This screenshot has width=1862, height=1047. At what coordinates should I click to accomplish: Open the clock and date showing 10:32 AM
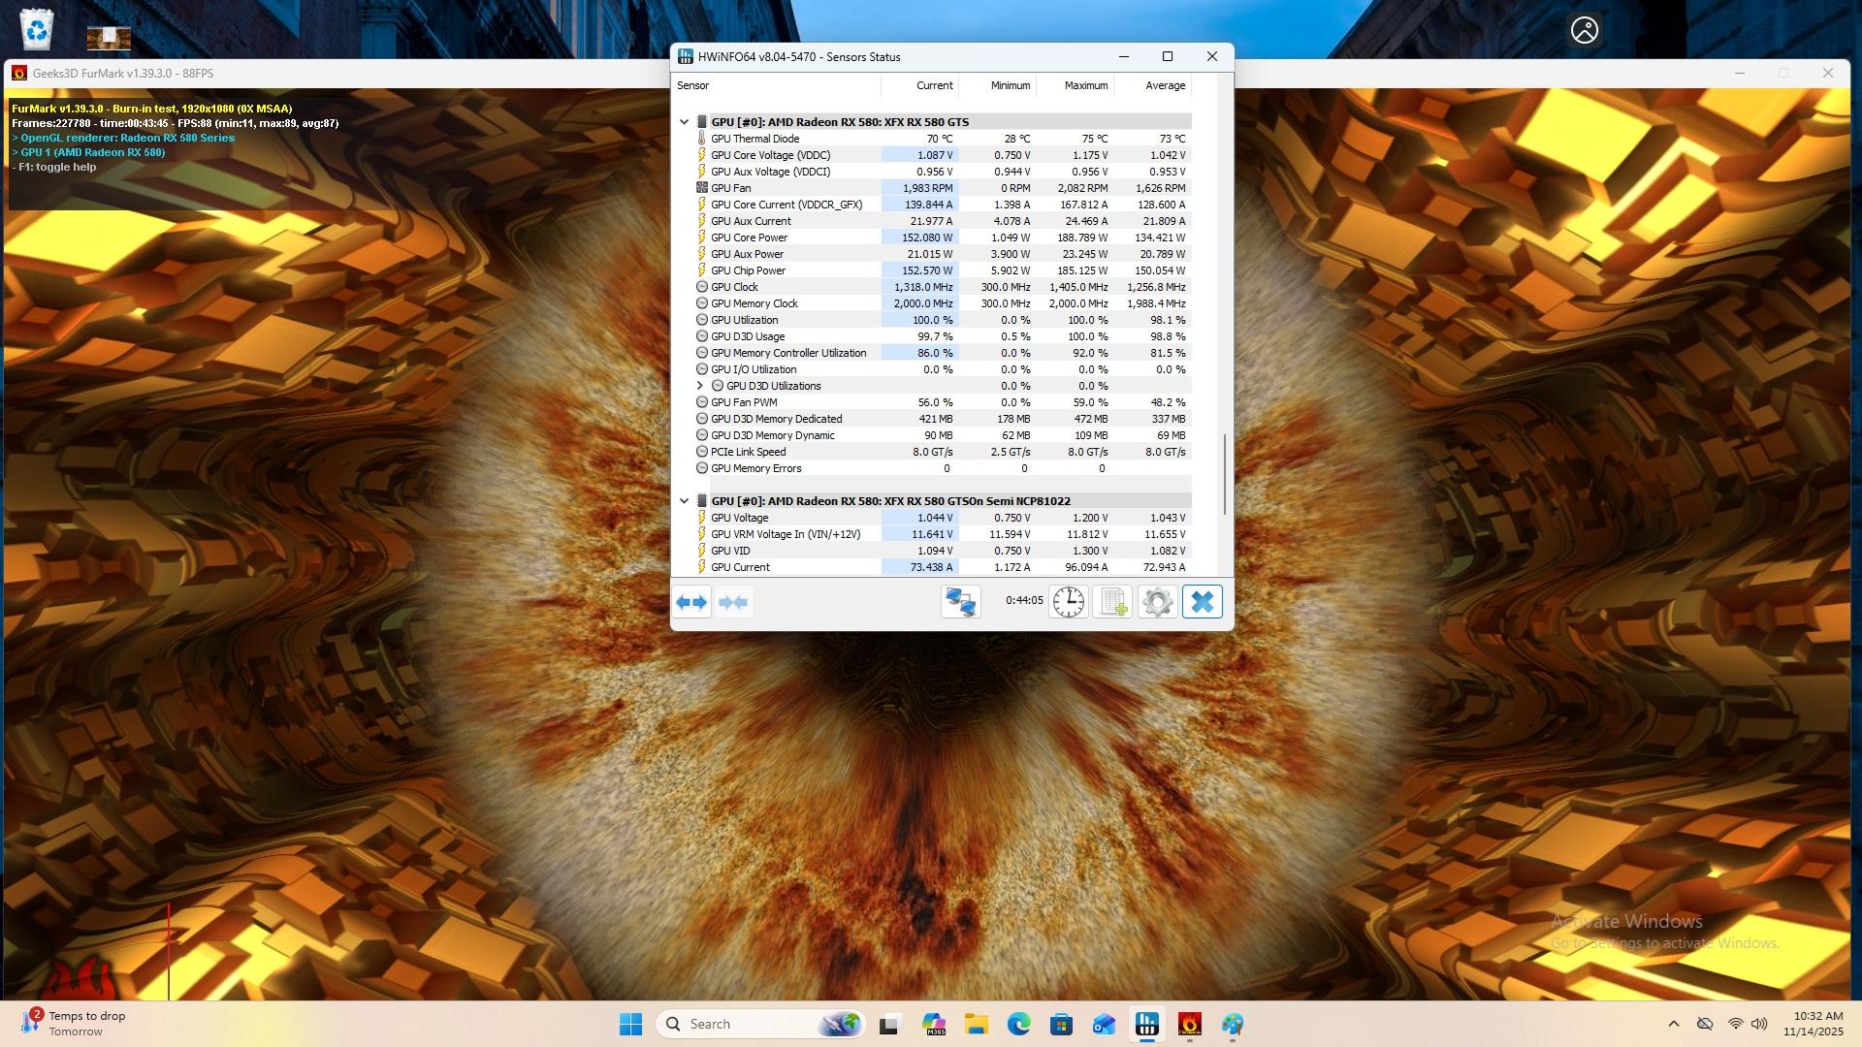(x=1812, y=1024)
